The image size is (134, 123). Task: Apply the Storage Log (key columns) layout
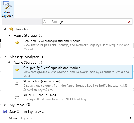[73, 85]
